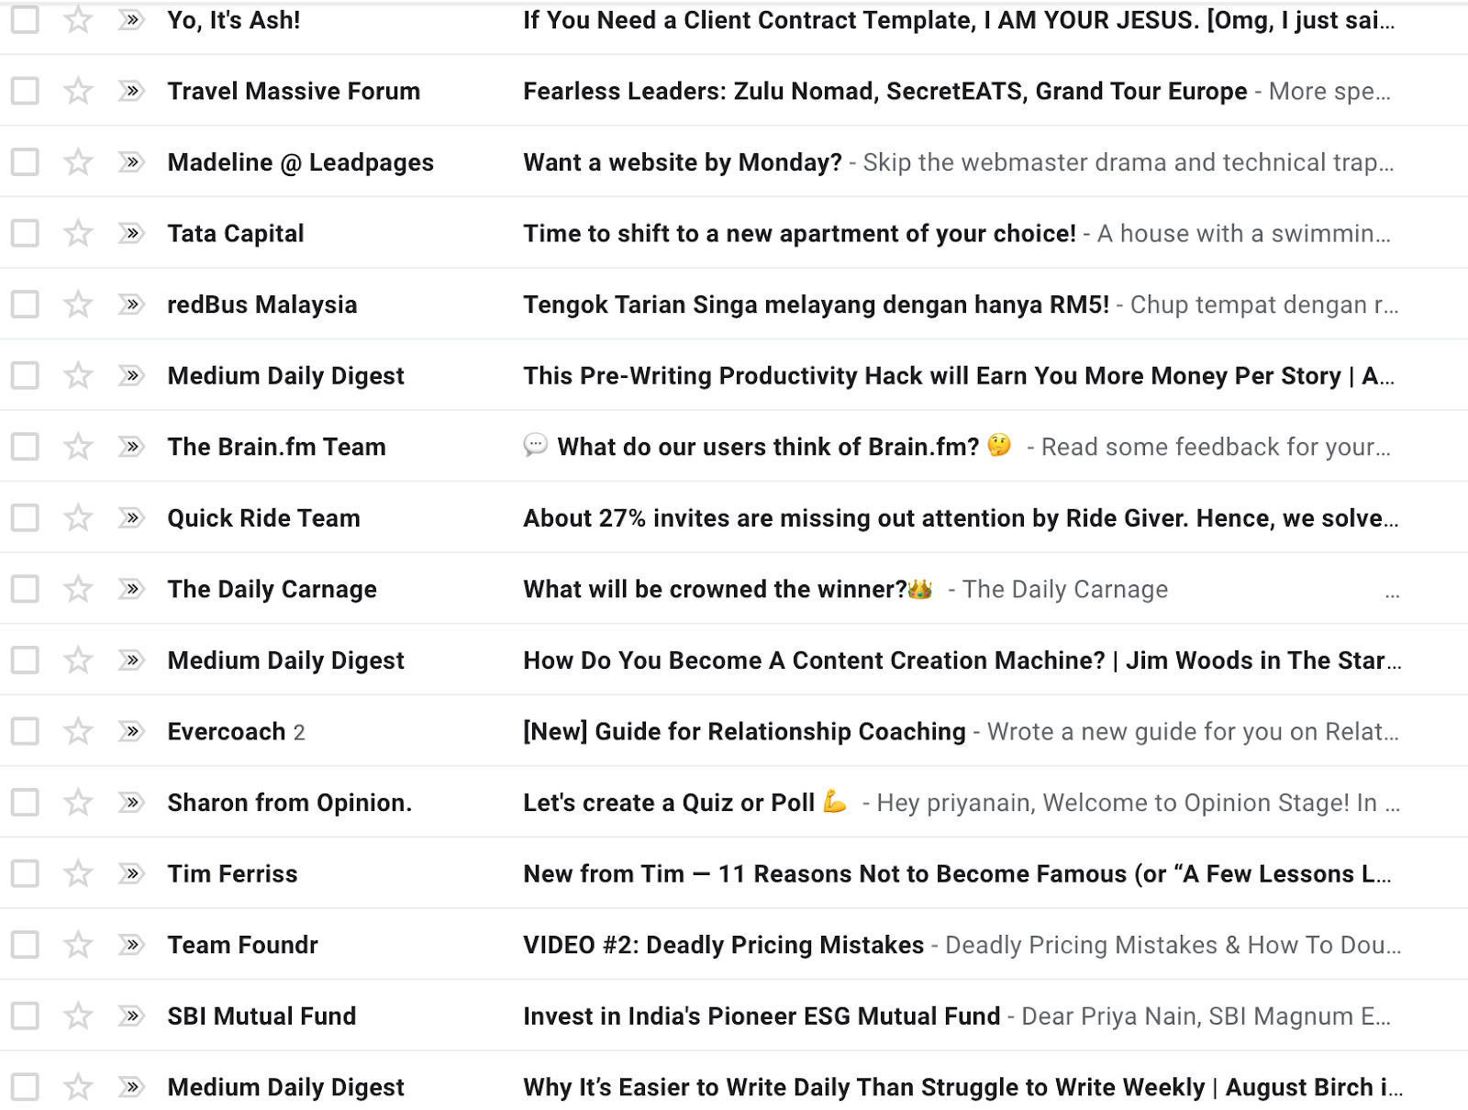Select the Quick Ride Team email checkbox
Viewport: 1468px width, 1110px height.
coord(25,517)
